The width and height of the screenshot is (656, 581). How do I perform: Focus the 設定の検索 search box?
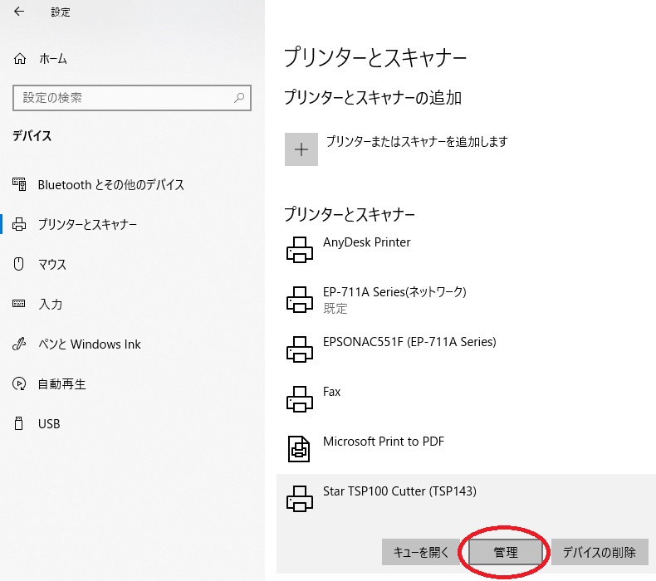[x=132, y=98]
